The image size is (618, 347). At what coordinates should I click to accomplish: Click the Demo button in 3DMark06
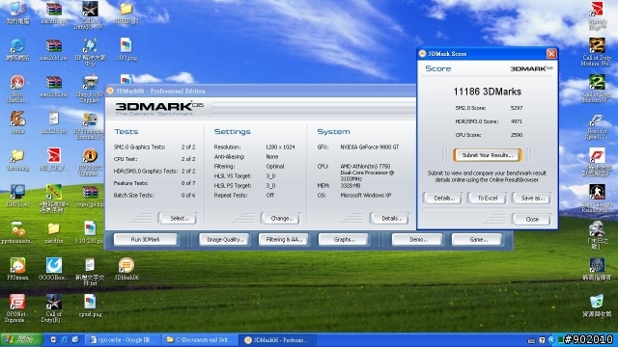coord(417,239)
